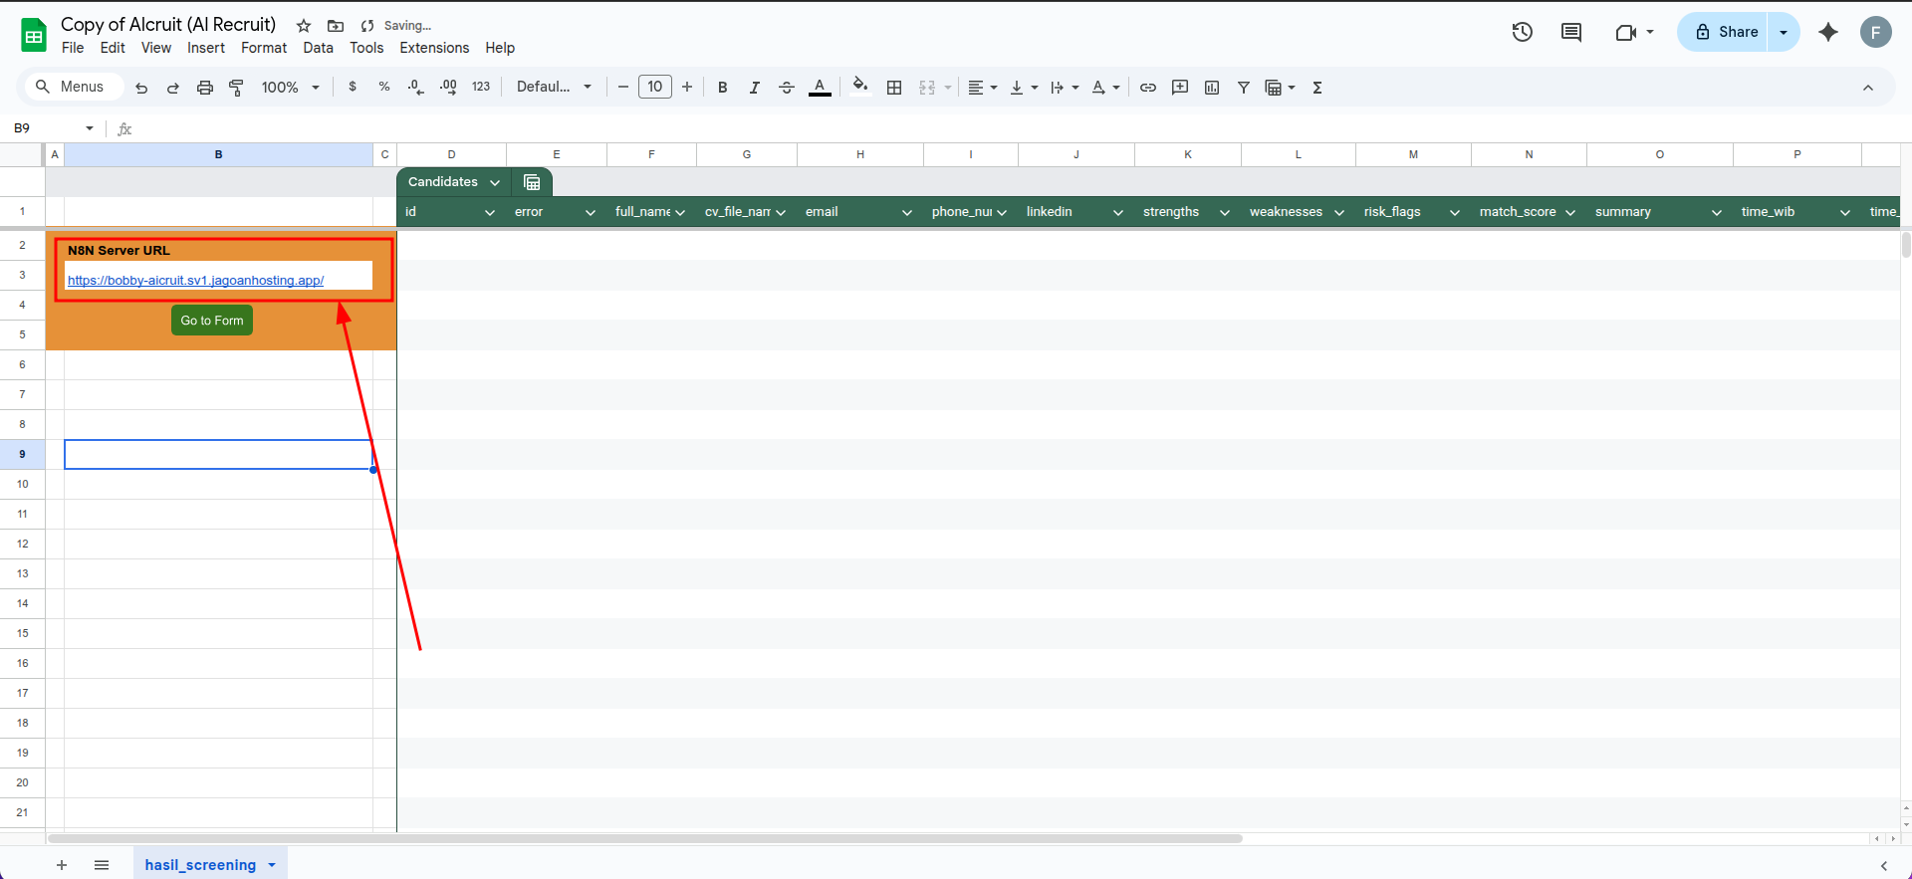Open the hasil_screening sheet tab
This screenshot has width=1912, height=879.
tap(200, 865)
